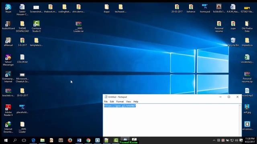Select the COLOR.txt file

tap(22, 59)
